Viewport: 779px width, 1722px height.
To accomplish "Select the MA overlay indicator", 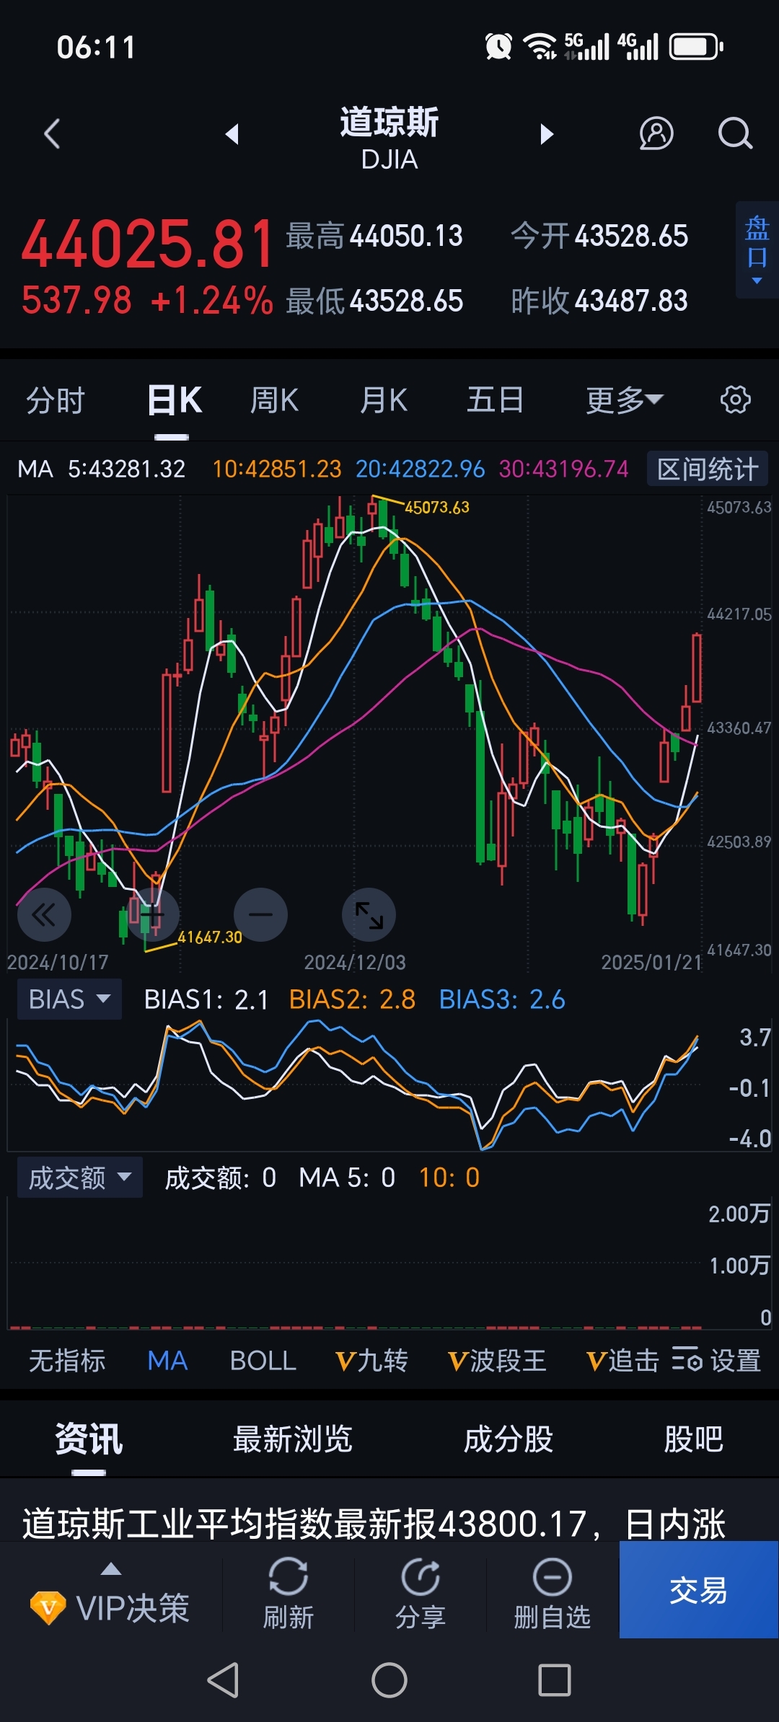I will (167, 1361).
